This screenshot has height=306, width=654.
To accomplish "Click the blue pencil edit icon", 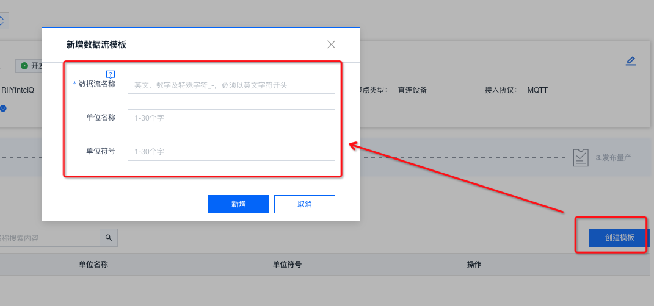I will pyautogui.click(x=631, y=61).
